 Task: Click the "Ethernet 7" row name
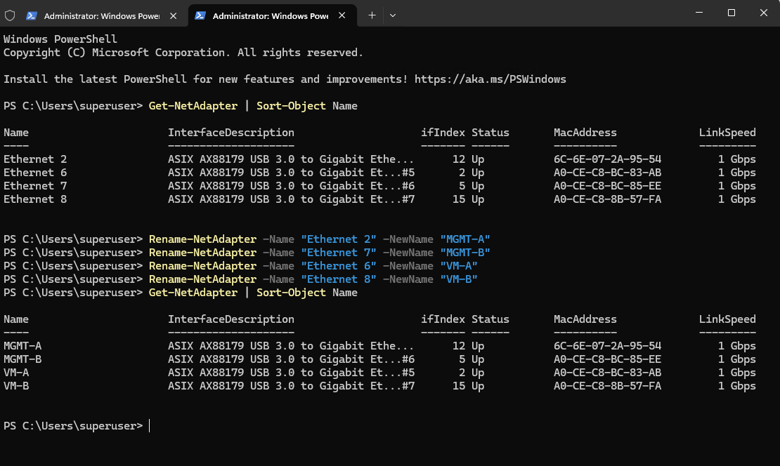click(x=35, y=186)
